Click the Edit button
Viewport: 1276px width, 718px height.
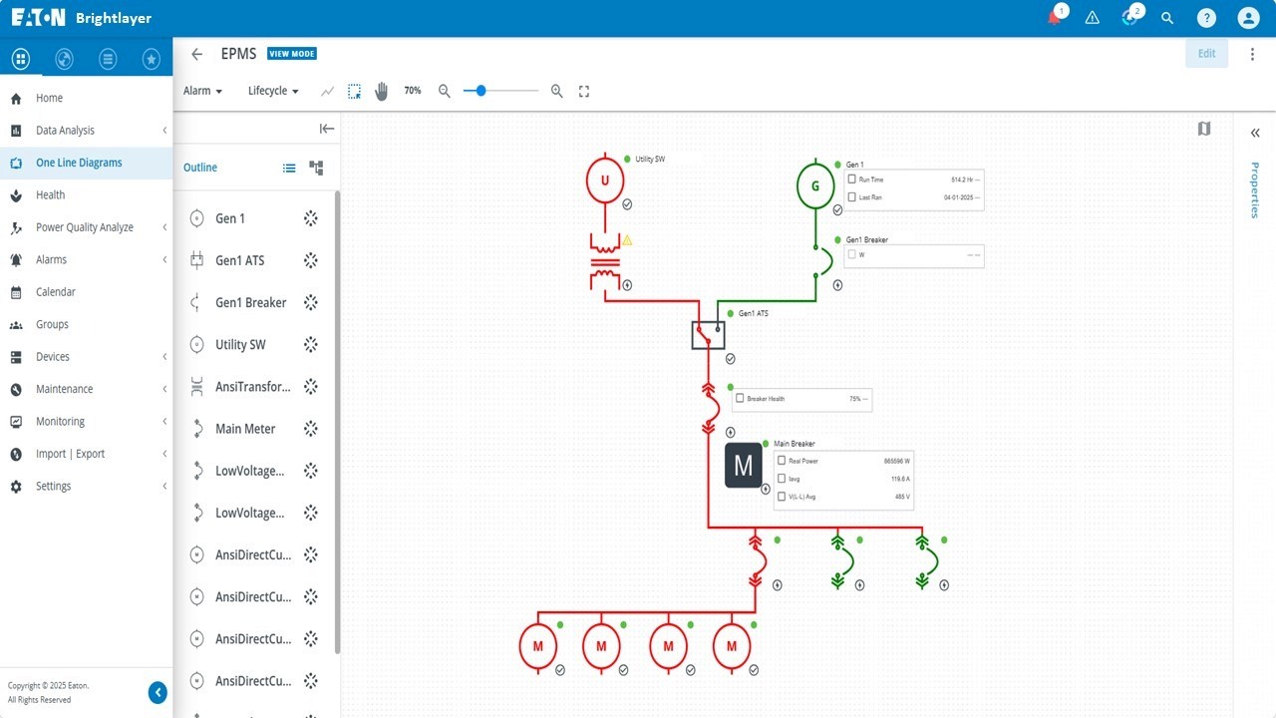tap(1206, 53)
